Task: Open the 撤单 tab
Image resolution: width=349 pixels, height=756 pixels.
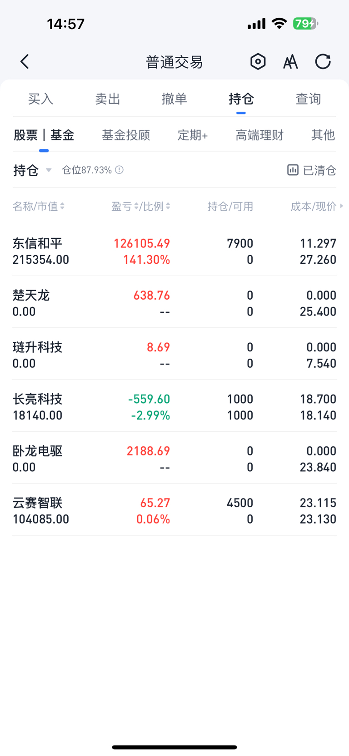Action: pos(174,99)
